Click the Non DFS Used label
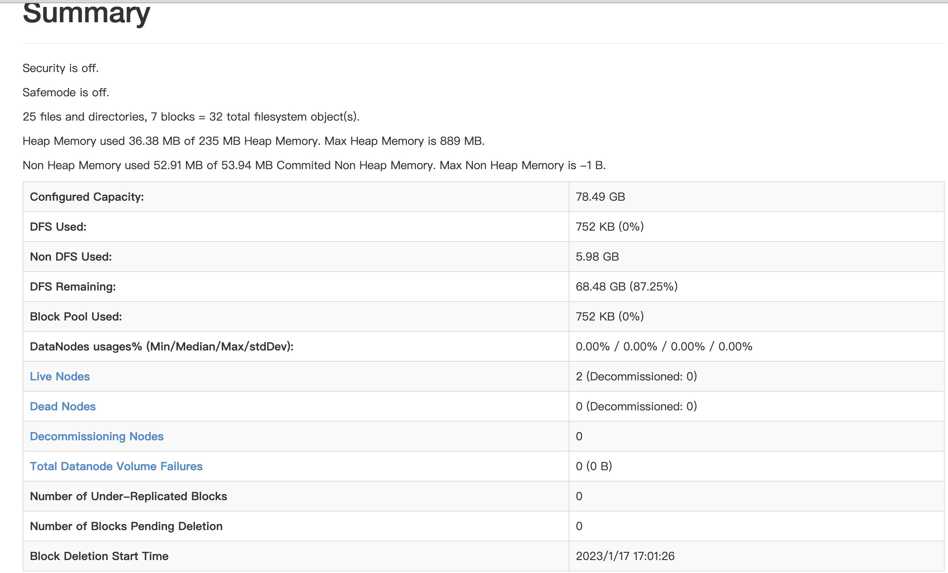 [x=71, y=257]
